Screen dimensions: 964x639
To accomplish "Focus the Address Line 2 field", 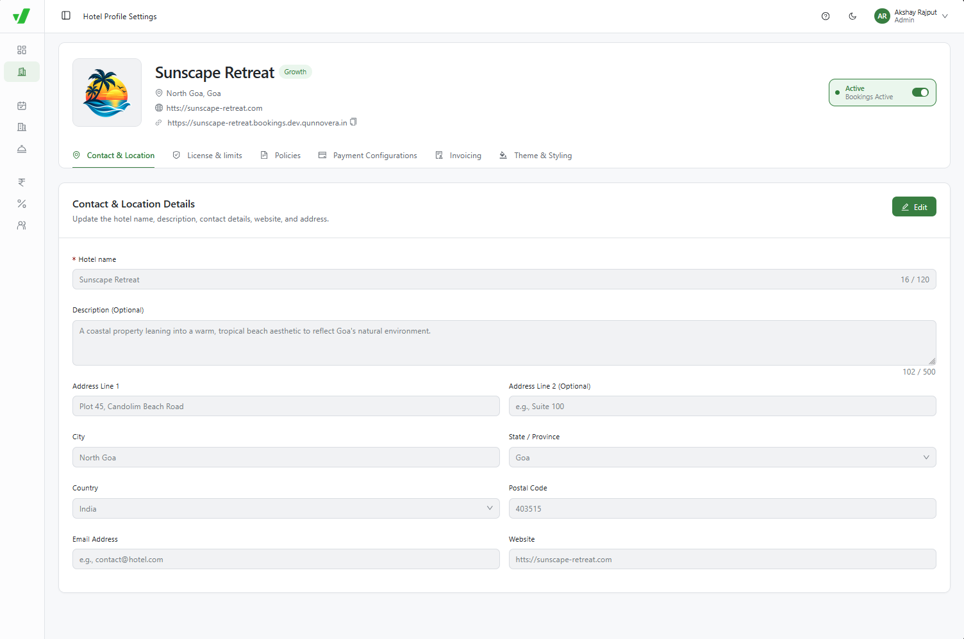I will click(x=722, y=406).
